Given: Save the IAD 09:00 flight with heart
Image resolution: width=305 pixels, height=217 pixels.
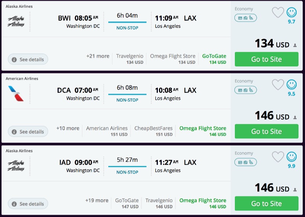Looking at the screenshot, I should click(278, 157).
